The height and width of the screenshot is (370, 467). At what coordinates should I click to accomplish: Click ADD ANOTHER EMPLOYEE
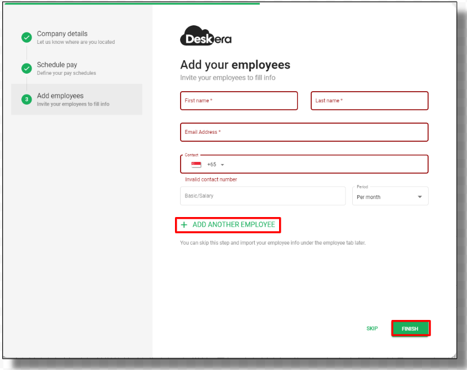click(228, 225)
